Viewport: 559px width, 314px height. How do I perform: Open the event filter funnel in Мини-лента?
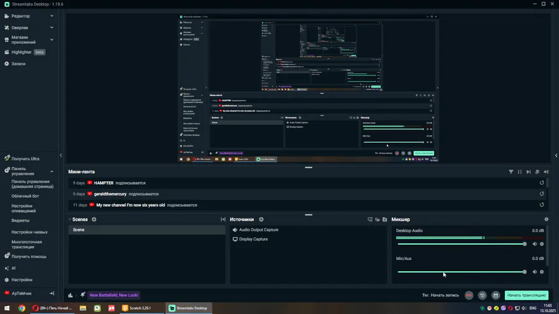pos(511,172)
